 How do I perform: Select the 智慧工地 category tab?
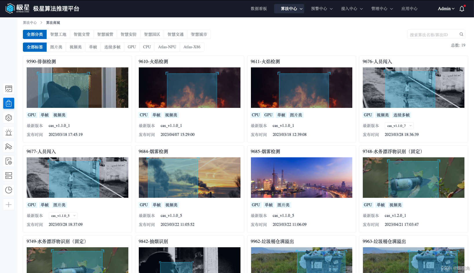(x=58, y=34)
